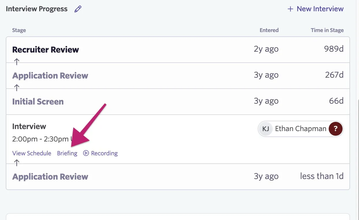Open the Recording link
The image size is (359, 220).
click(100, 153)
